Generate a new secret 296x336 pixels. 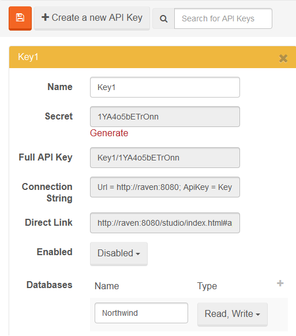click(109, 133)
